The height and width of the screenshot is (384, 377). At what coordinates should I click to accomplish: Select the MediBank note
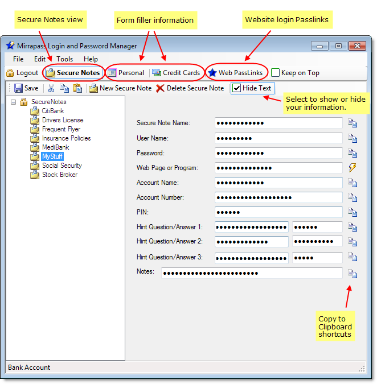pos(56,147)
